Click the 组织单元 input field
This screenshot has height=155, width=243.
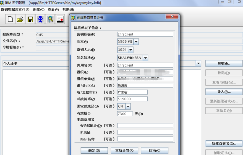click(145, 79)
